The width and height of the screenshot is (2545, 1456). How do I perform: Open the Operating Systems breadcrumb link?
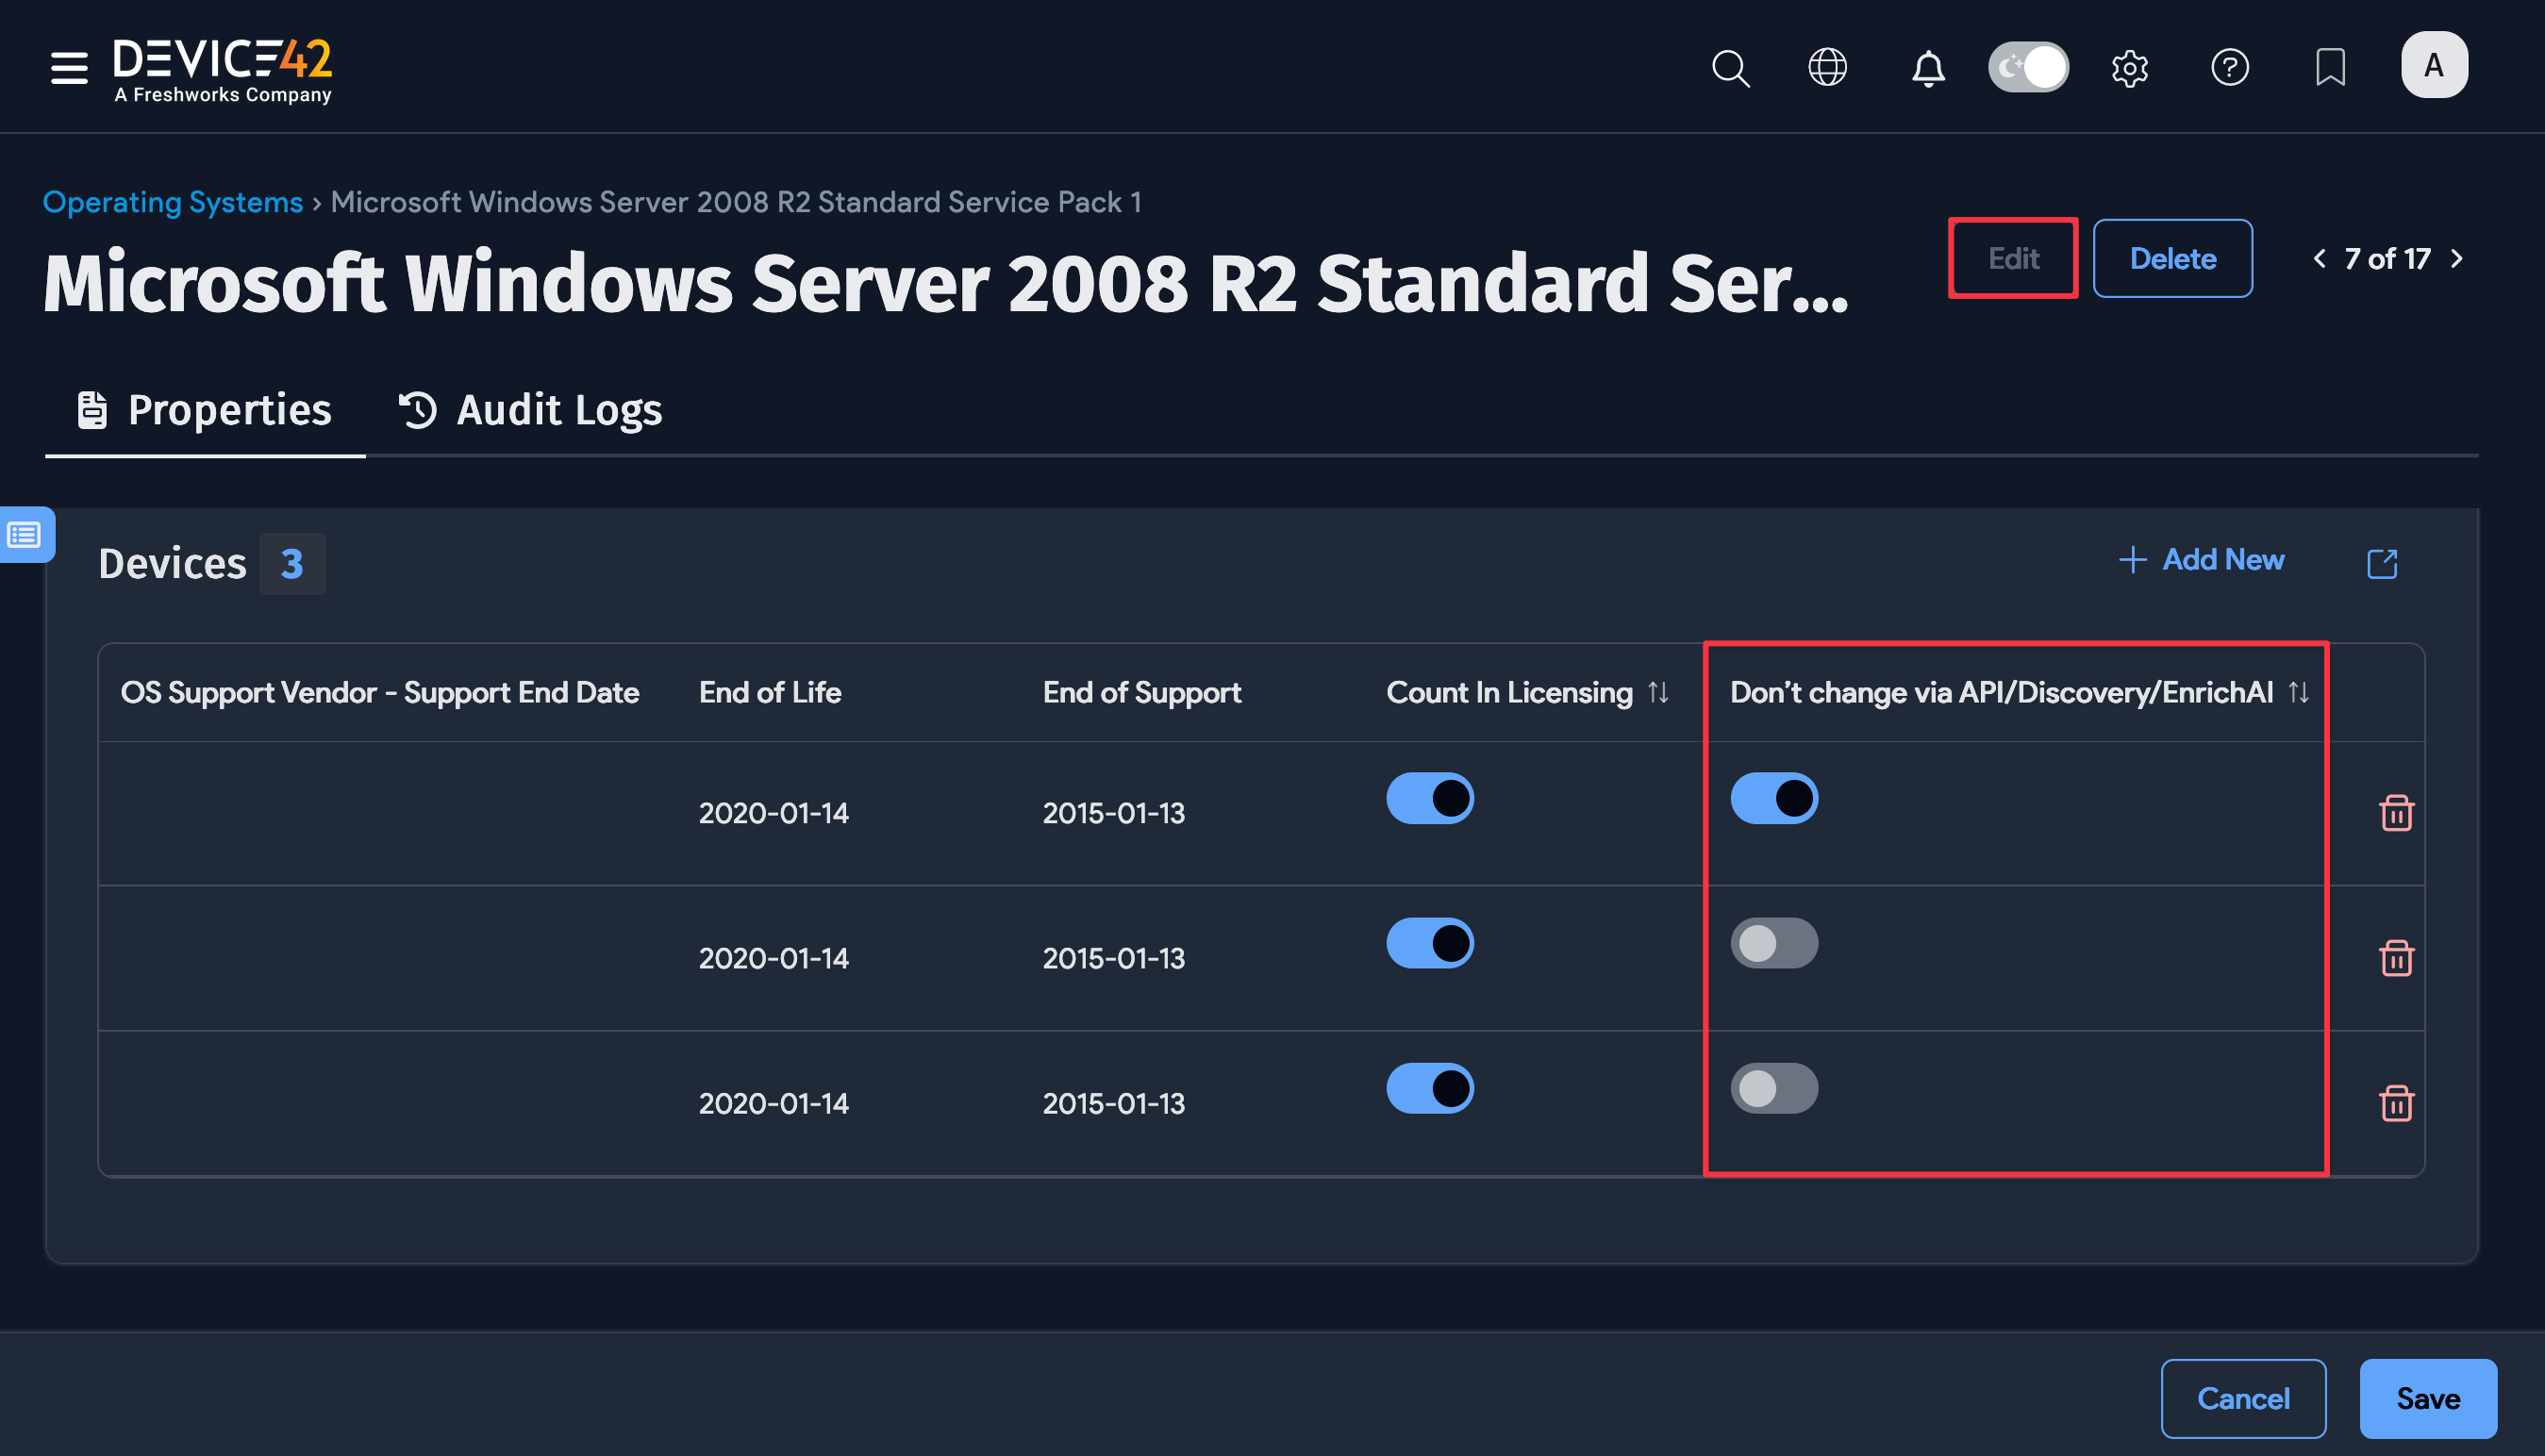pos(172,202)
